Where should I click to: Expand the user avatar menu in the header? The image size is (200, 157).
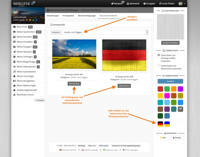(182, 4)
